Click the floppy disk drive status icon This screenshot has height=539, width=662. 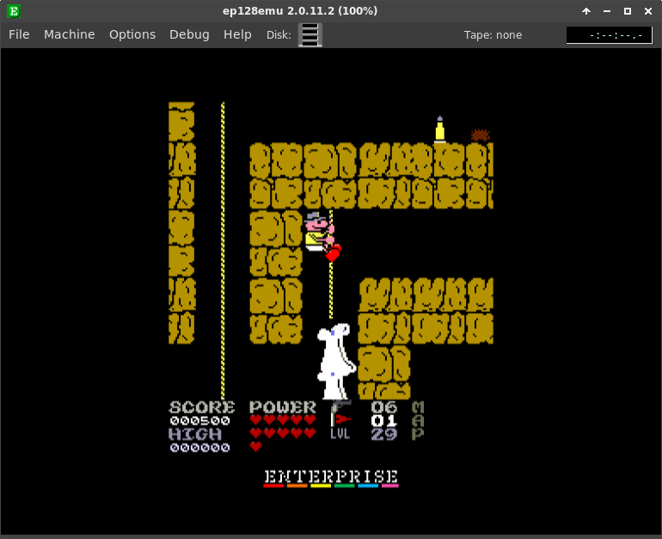click(310, 34)
